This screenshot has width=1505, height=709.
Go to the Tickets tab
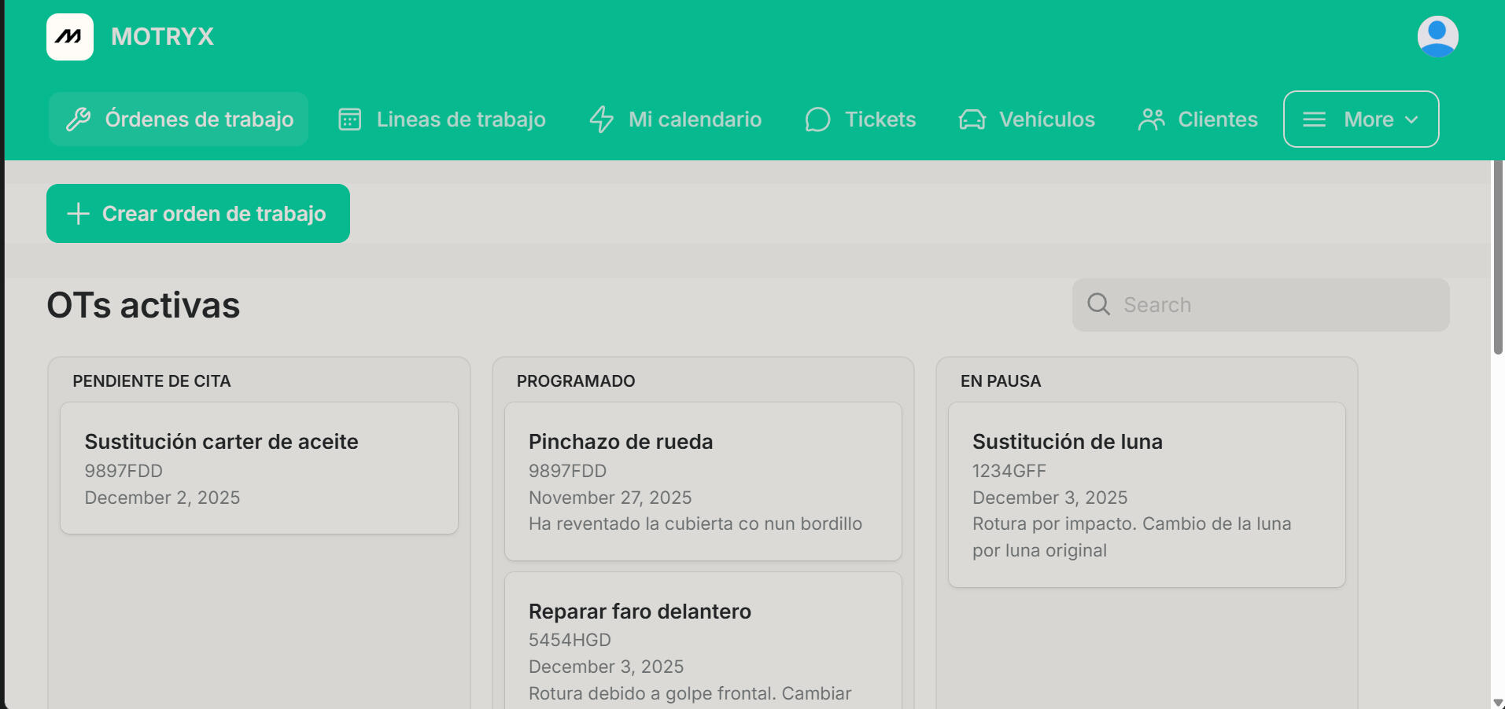[x=880, y=119]
